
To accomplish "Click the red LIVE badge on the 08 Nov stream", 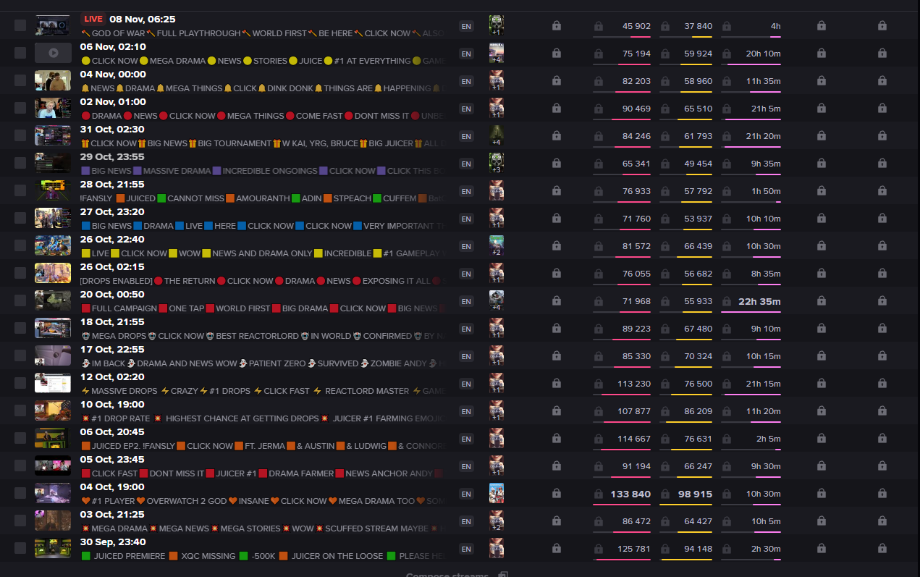I will click(x=93, y=19).
